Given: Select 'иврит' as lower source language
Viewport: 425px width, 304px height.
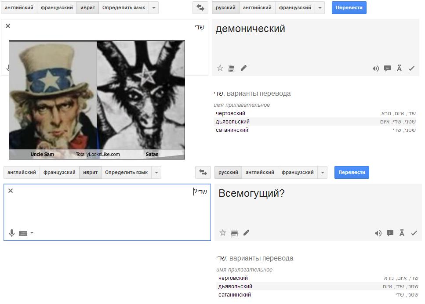Looking at the screenshot, I should (x=90, y=172).
